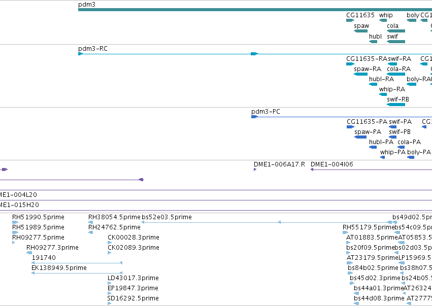The height and width of the screenshot is (306, 432).
Task: Open the pdm3-PC coding sequence
Action: tap(342, 117)
